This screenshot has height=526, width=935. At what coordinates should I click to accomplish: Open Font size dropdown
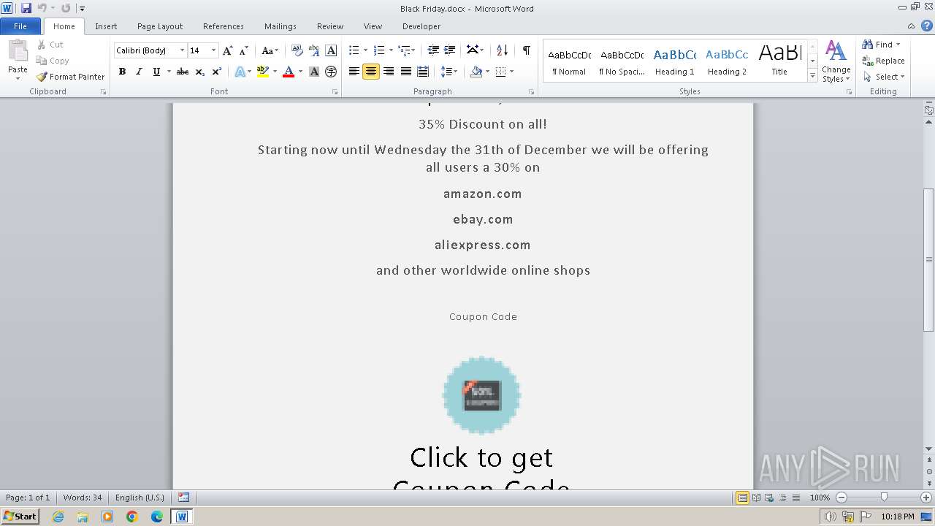point(213,50)
